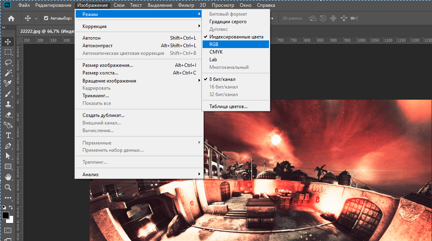Expand the toolbar double-arrow toggle
This screenshot has width=432, height=241.
[x=4, y=28]
